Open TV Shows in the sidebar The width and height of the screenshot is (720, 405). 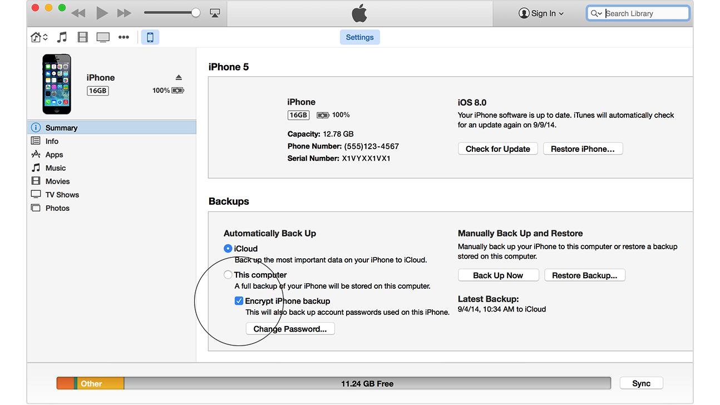[x=111, y=195]
